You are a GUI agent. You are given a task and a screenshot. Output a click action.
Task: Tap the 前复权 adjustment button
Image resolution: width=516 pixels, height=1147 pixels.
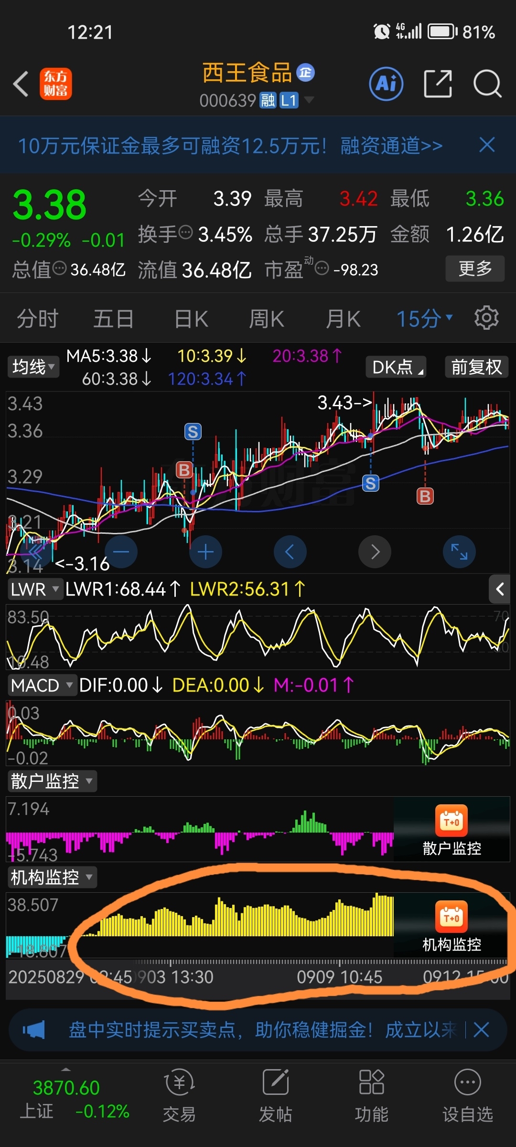476,367
